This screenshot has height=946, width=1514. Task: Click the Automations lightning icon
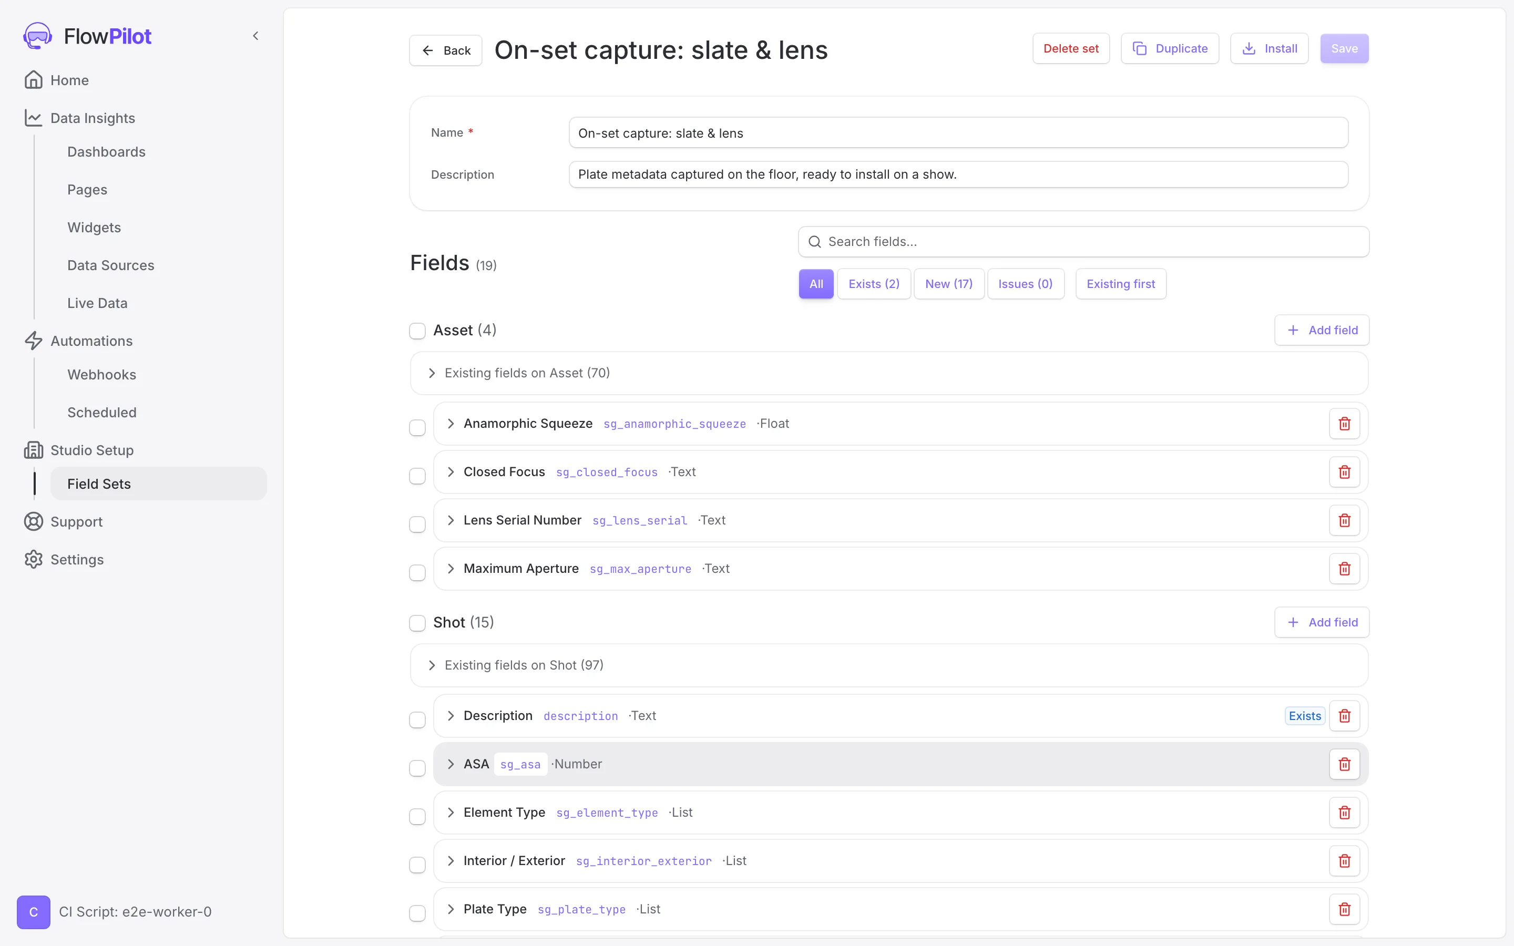click(x=33, y=341)
